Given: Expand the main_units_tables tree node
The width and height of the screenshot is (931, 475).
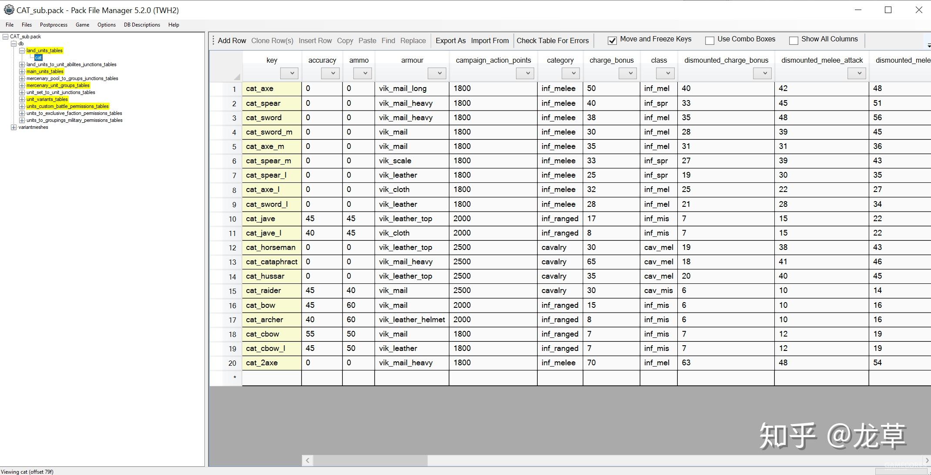Looking at the screenshot, I should pyautogui.click(x=22, y=71).
